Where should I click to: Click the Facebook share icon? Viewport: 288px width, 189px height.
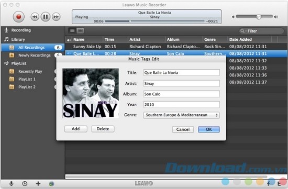point(269,183)
